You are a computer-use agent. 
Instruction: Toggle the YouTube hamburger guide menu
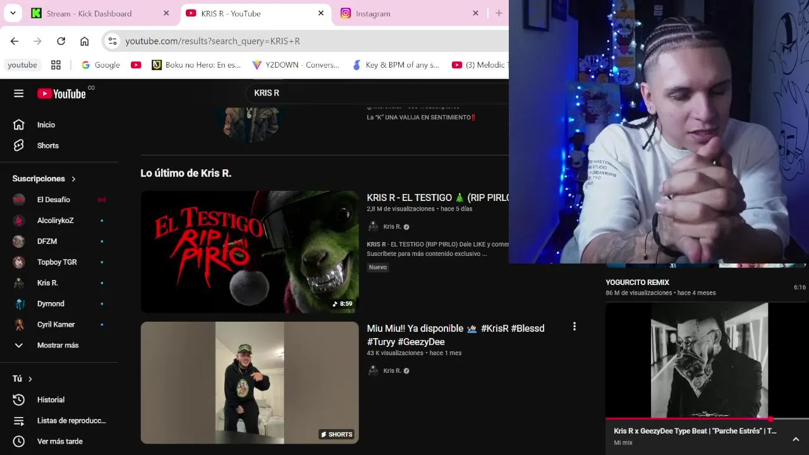click(18, 94)
